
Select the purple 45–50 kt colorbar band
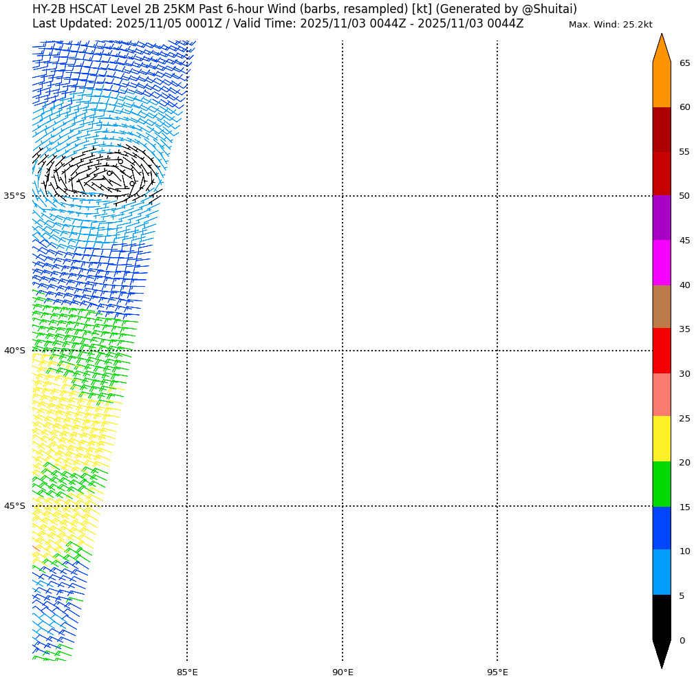click(661, 218)
